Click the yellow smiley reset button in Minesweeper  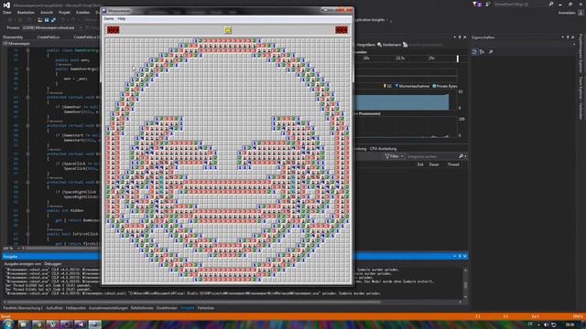tap(228, 30)
